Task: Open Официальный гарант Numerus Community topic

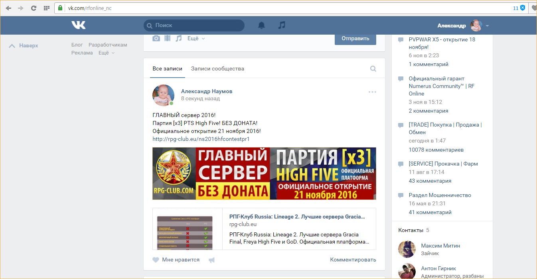Action: coord(442,86)
